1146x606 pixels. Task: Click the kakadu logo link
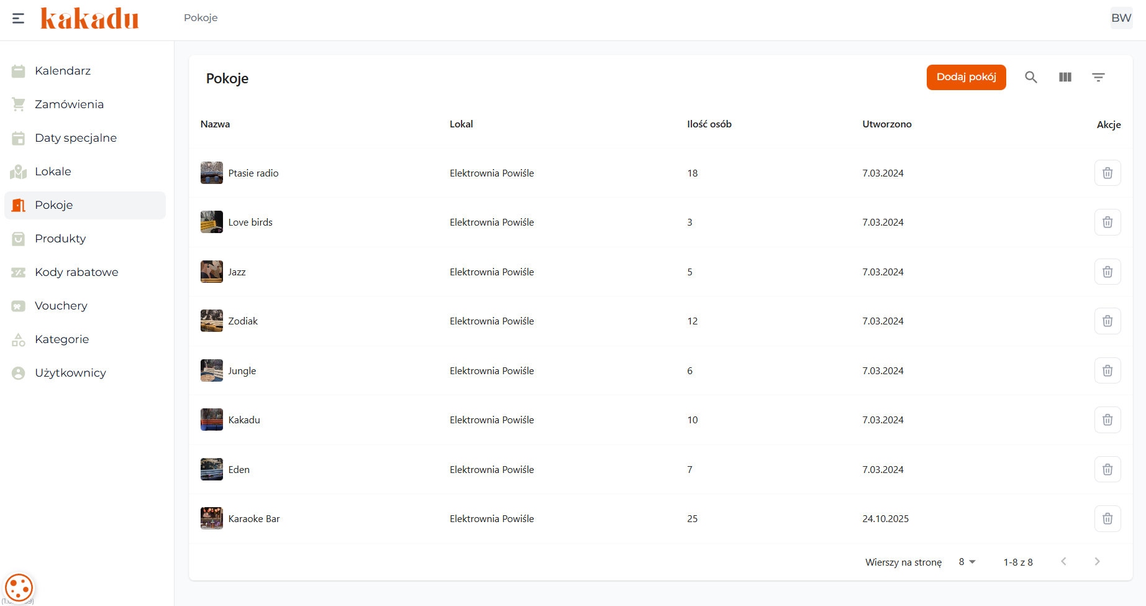[x=89, y=18]
